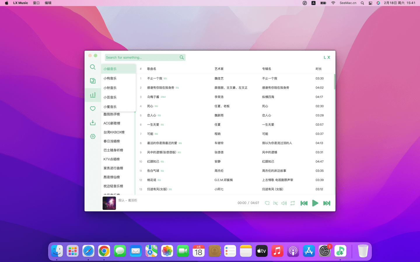Open the KTV点唱榜 chart list
The width and height of the screenshot is (420, 262).
111,159
